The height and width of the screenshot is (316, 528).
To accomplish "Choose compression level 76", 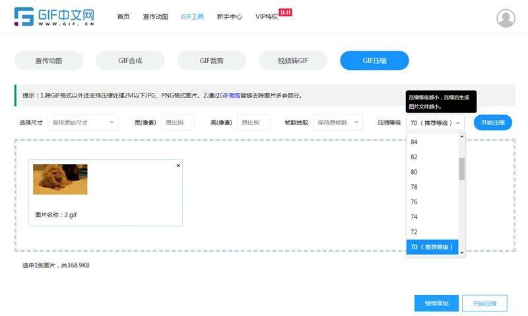I will pyautogui.click(x=432, y=202).
